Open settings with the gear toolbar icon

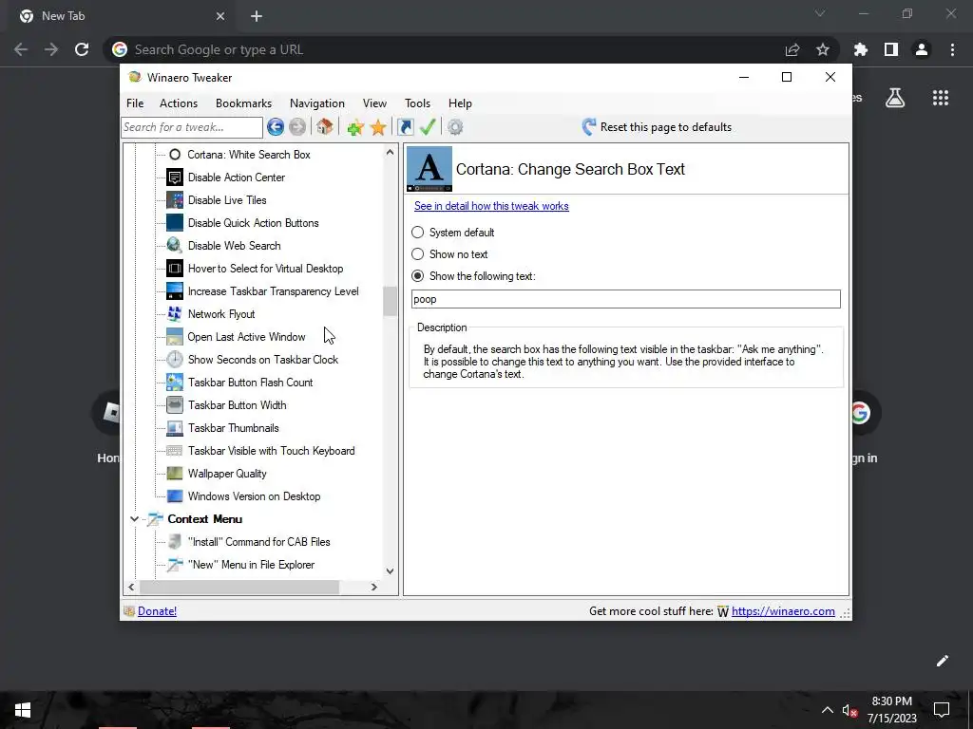(x=455, y=127)
